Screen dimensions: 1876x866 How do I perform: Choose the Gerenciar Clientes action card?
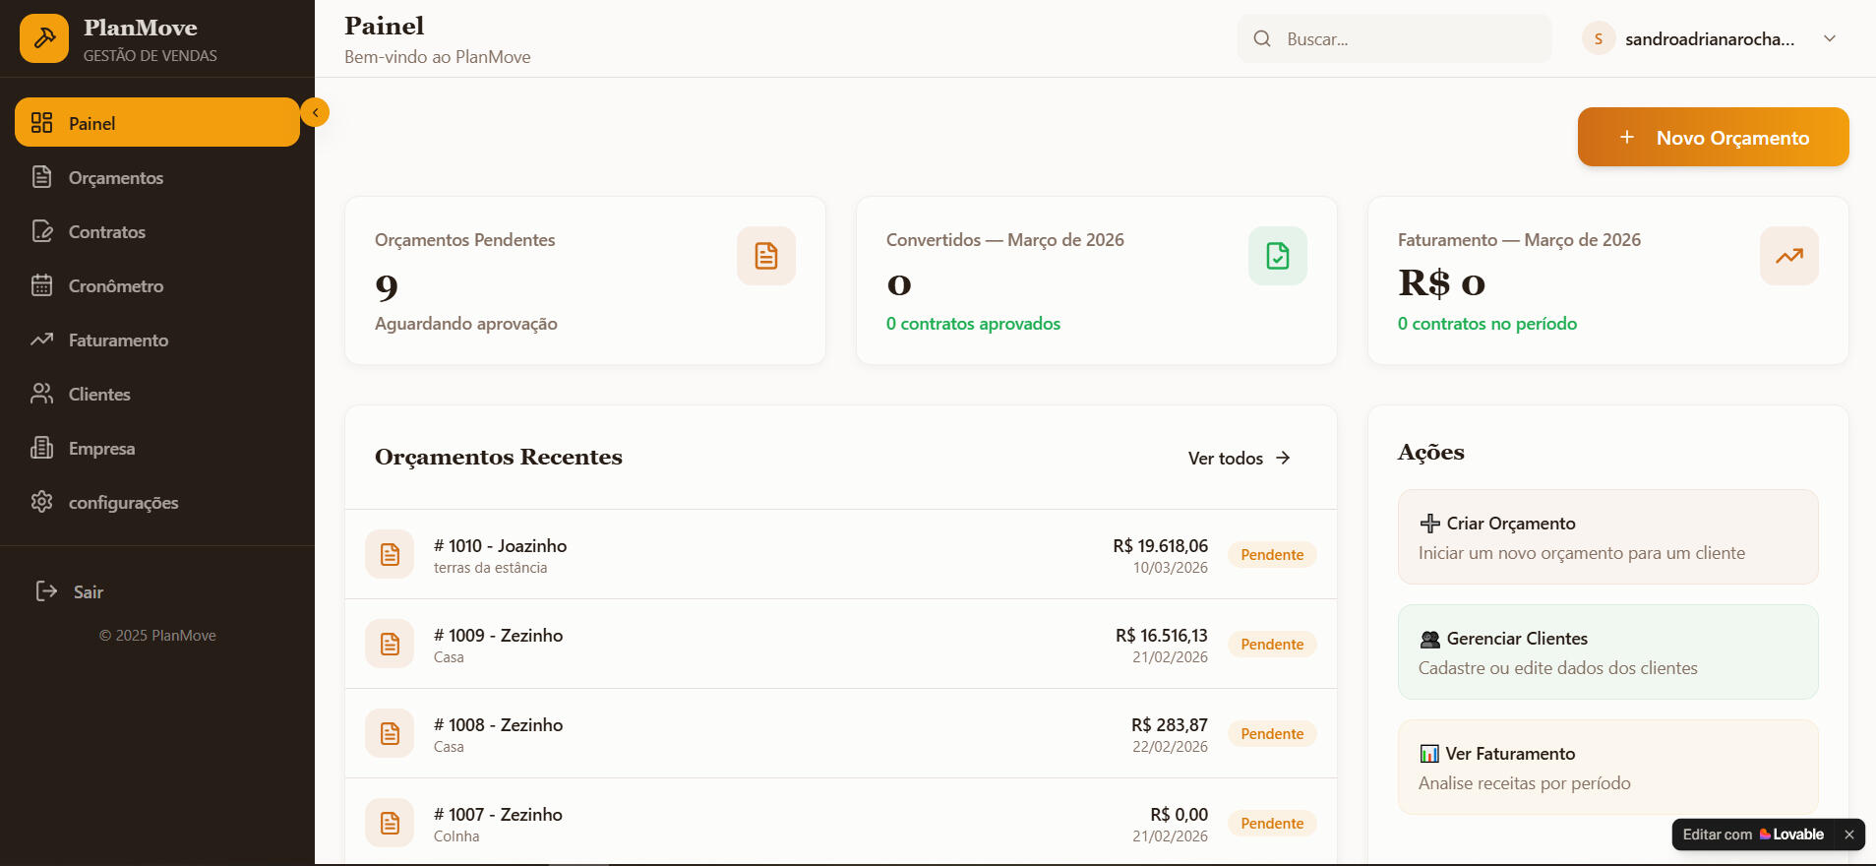pyautogui.click(x=1606, y=652)
